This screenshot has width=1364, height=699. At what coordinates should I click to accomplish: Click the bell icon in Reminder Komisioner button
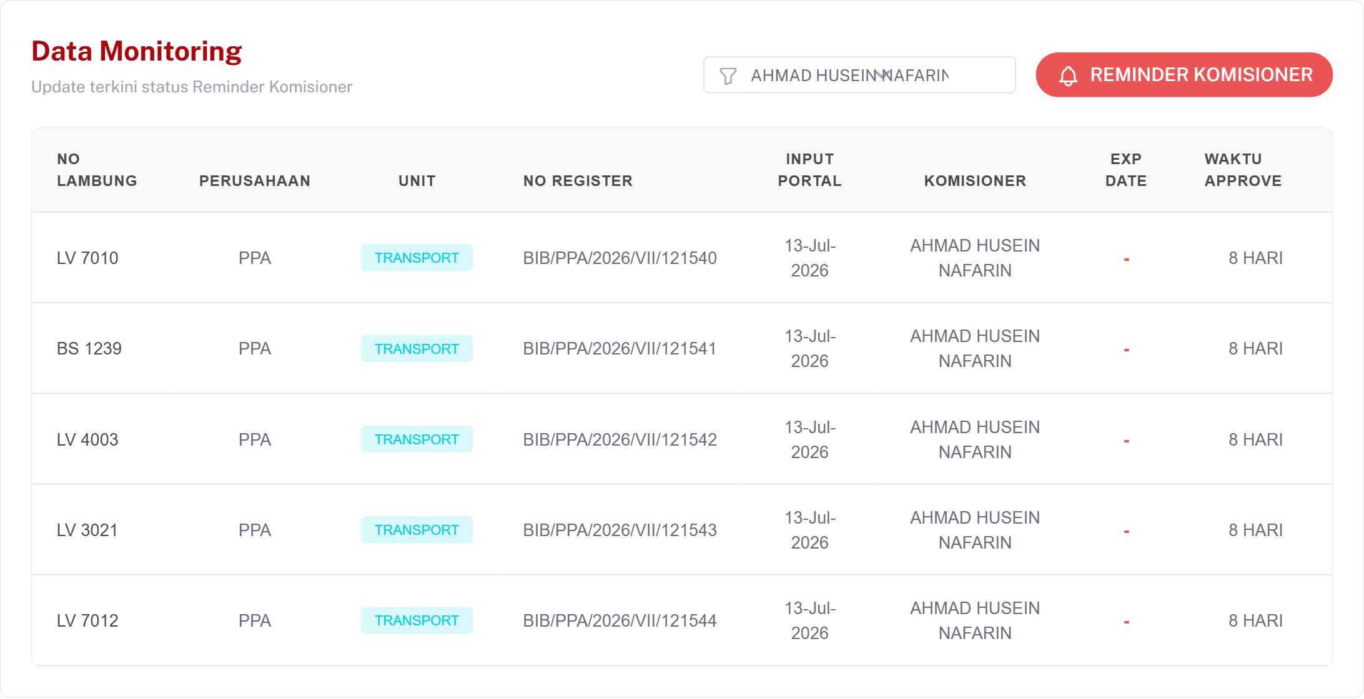pos(1068,76)
